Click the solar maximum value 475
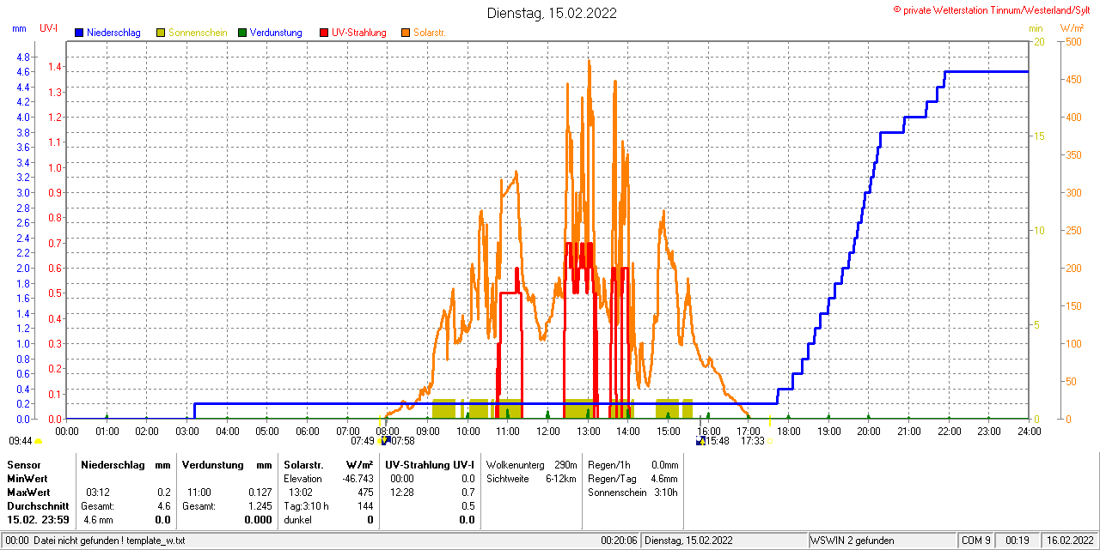 point(365,493)
